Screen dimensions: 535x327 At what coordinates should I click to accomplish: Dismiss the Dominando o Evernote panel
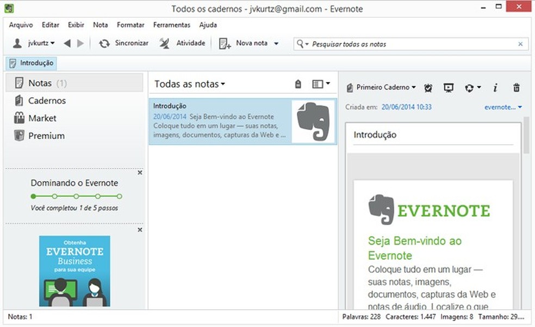[x=140, y=172]
